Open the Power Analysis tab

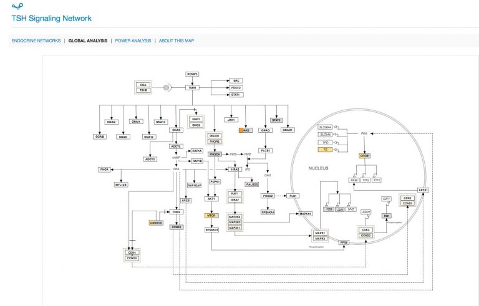(133, 41)
